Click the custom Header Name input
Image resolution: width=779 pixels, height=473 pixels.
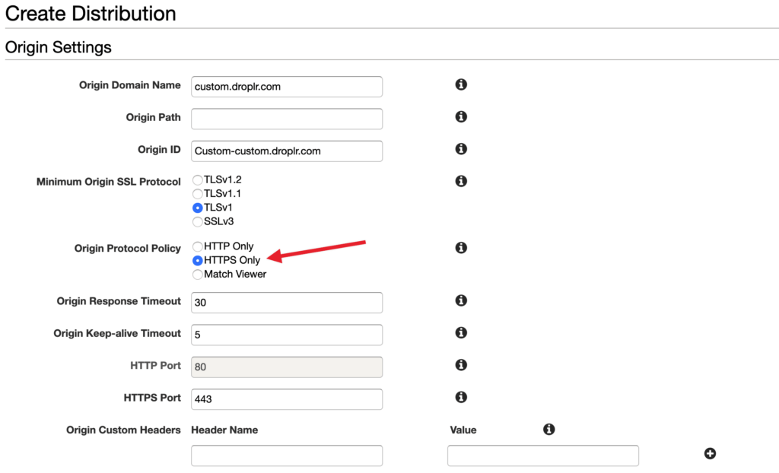point(287,456)
